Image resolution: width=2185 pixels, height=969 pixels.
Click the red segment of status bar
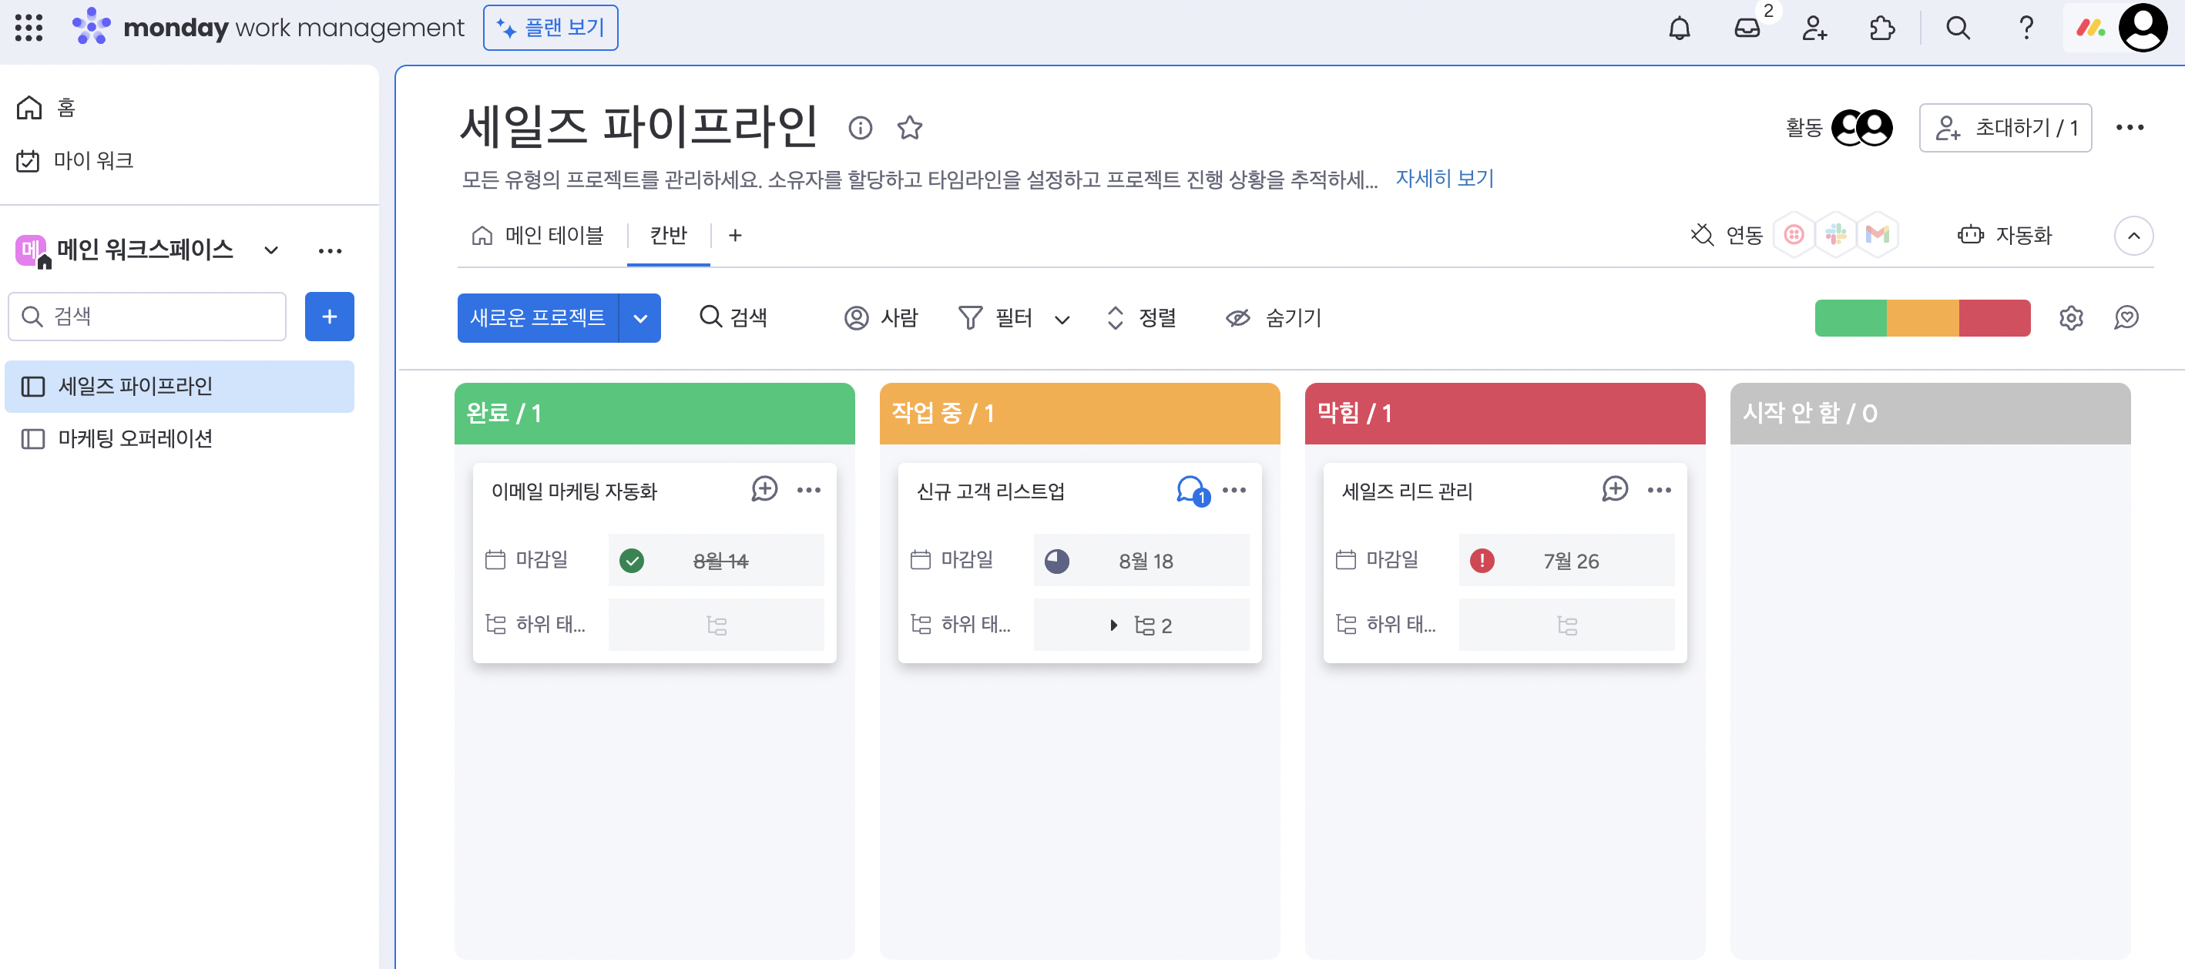click(x=1993, y=318)
